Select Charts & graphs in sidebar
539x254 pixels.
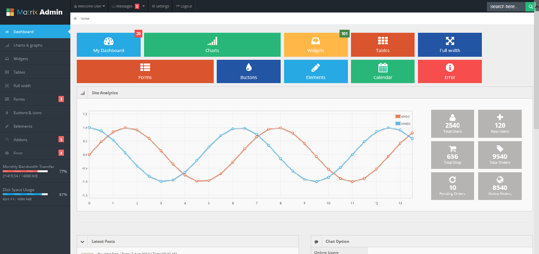(28, 45)
